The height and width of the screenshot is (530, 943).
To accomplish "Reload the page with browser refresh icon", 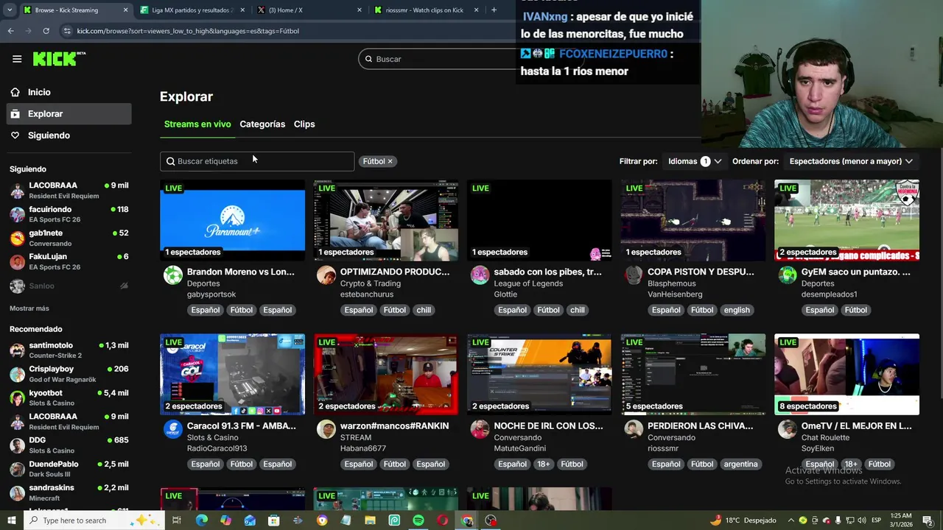I will (46, 31).
